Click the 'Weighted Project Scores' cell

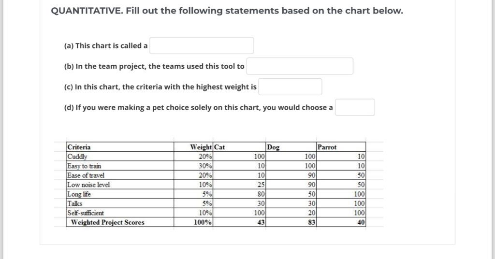pos(120,222)
